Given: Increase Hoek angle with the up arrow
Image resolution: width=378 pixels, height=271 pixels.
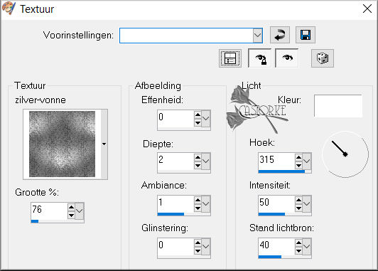Looking at the screenshot, I should 298,158.
